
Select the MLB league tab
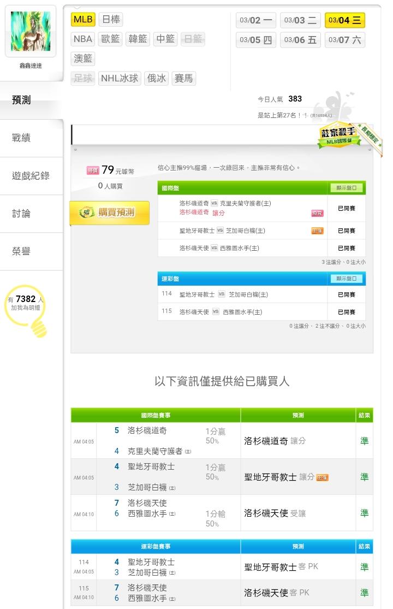click(83, 20)
